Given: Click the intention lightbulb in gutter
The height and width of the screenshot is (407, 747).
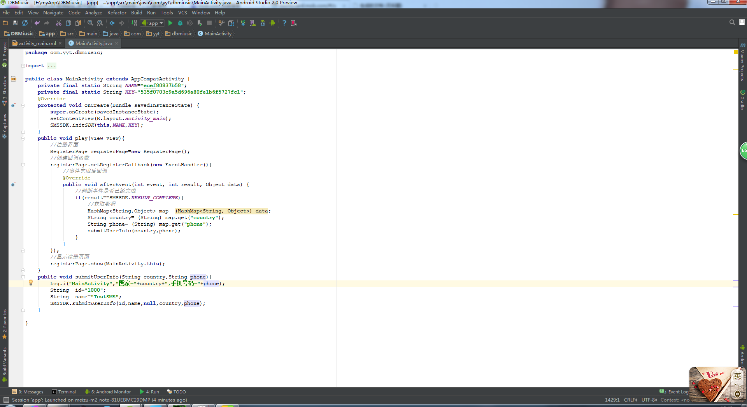Looking at the screenshot, I should pos(31,283).
